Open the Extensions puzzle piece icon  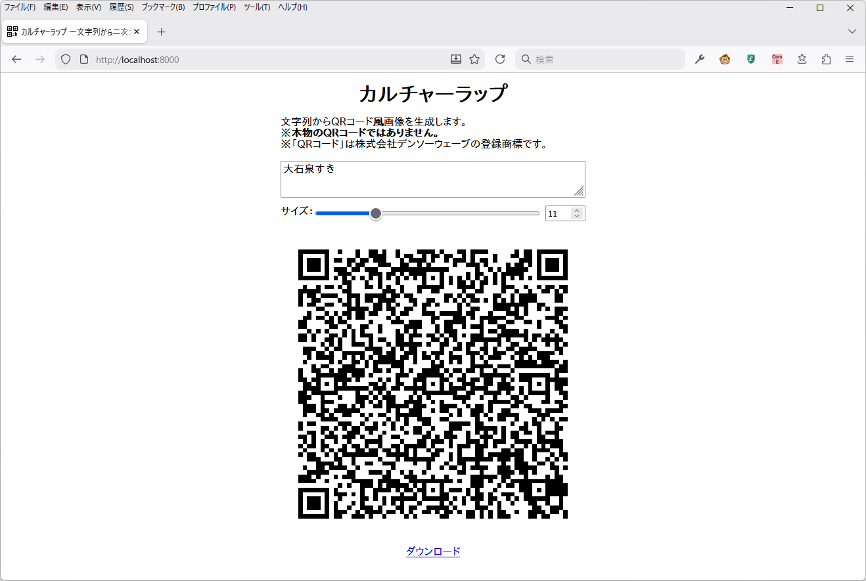[826, 59]
